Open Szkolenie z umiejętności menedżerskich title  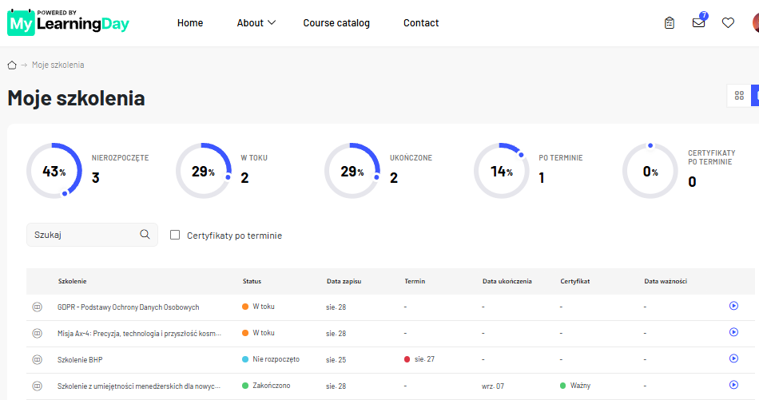coord(139,386)
